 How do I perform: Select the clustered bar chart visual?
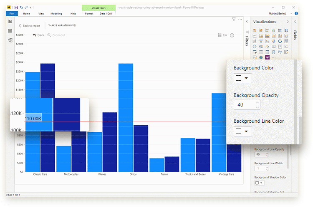click(267, 30)
